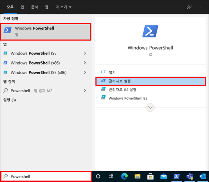Screen dimensions: 209x182
Task: Open the 더 보기 dropdown
Action: coord(63,7)
